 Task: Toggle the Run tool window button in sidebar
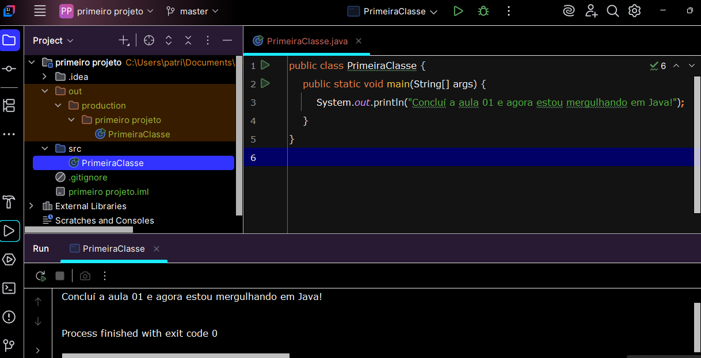tap(9, 231)
